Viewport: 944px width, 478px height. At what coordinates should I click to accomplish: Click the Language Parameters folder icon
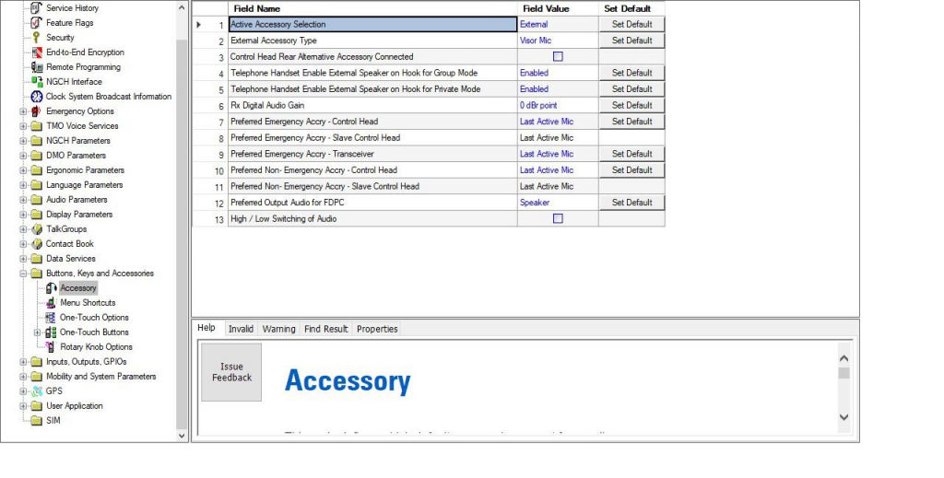pyautogui.click(x=36, y=184)
